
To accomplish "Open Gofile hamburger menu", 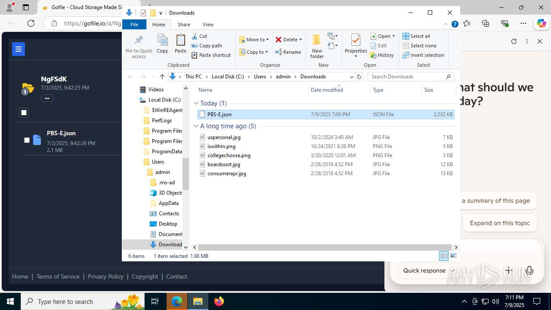I will [x=19, y=49].
